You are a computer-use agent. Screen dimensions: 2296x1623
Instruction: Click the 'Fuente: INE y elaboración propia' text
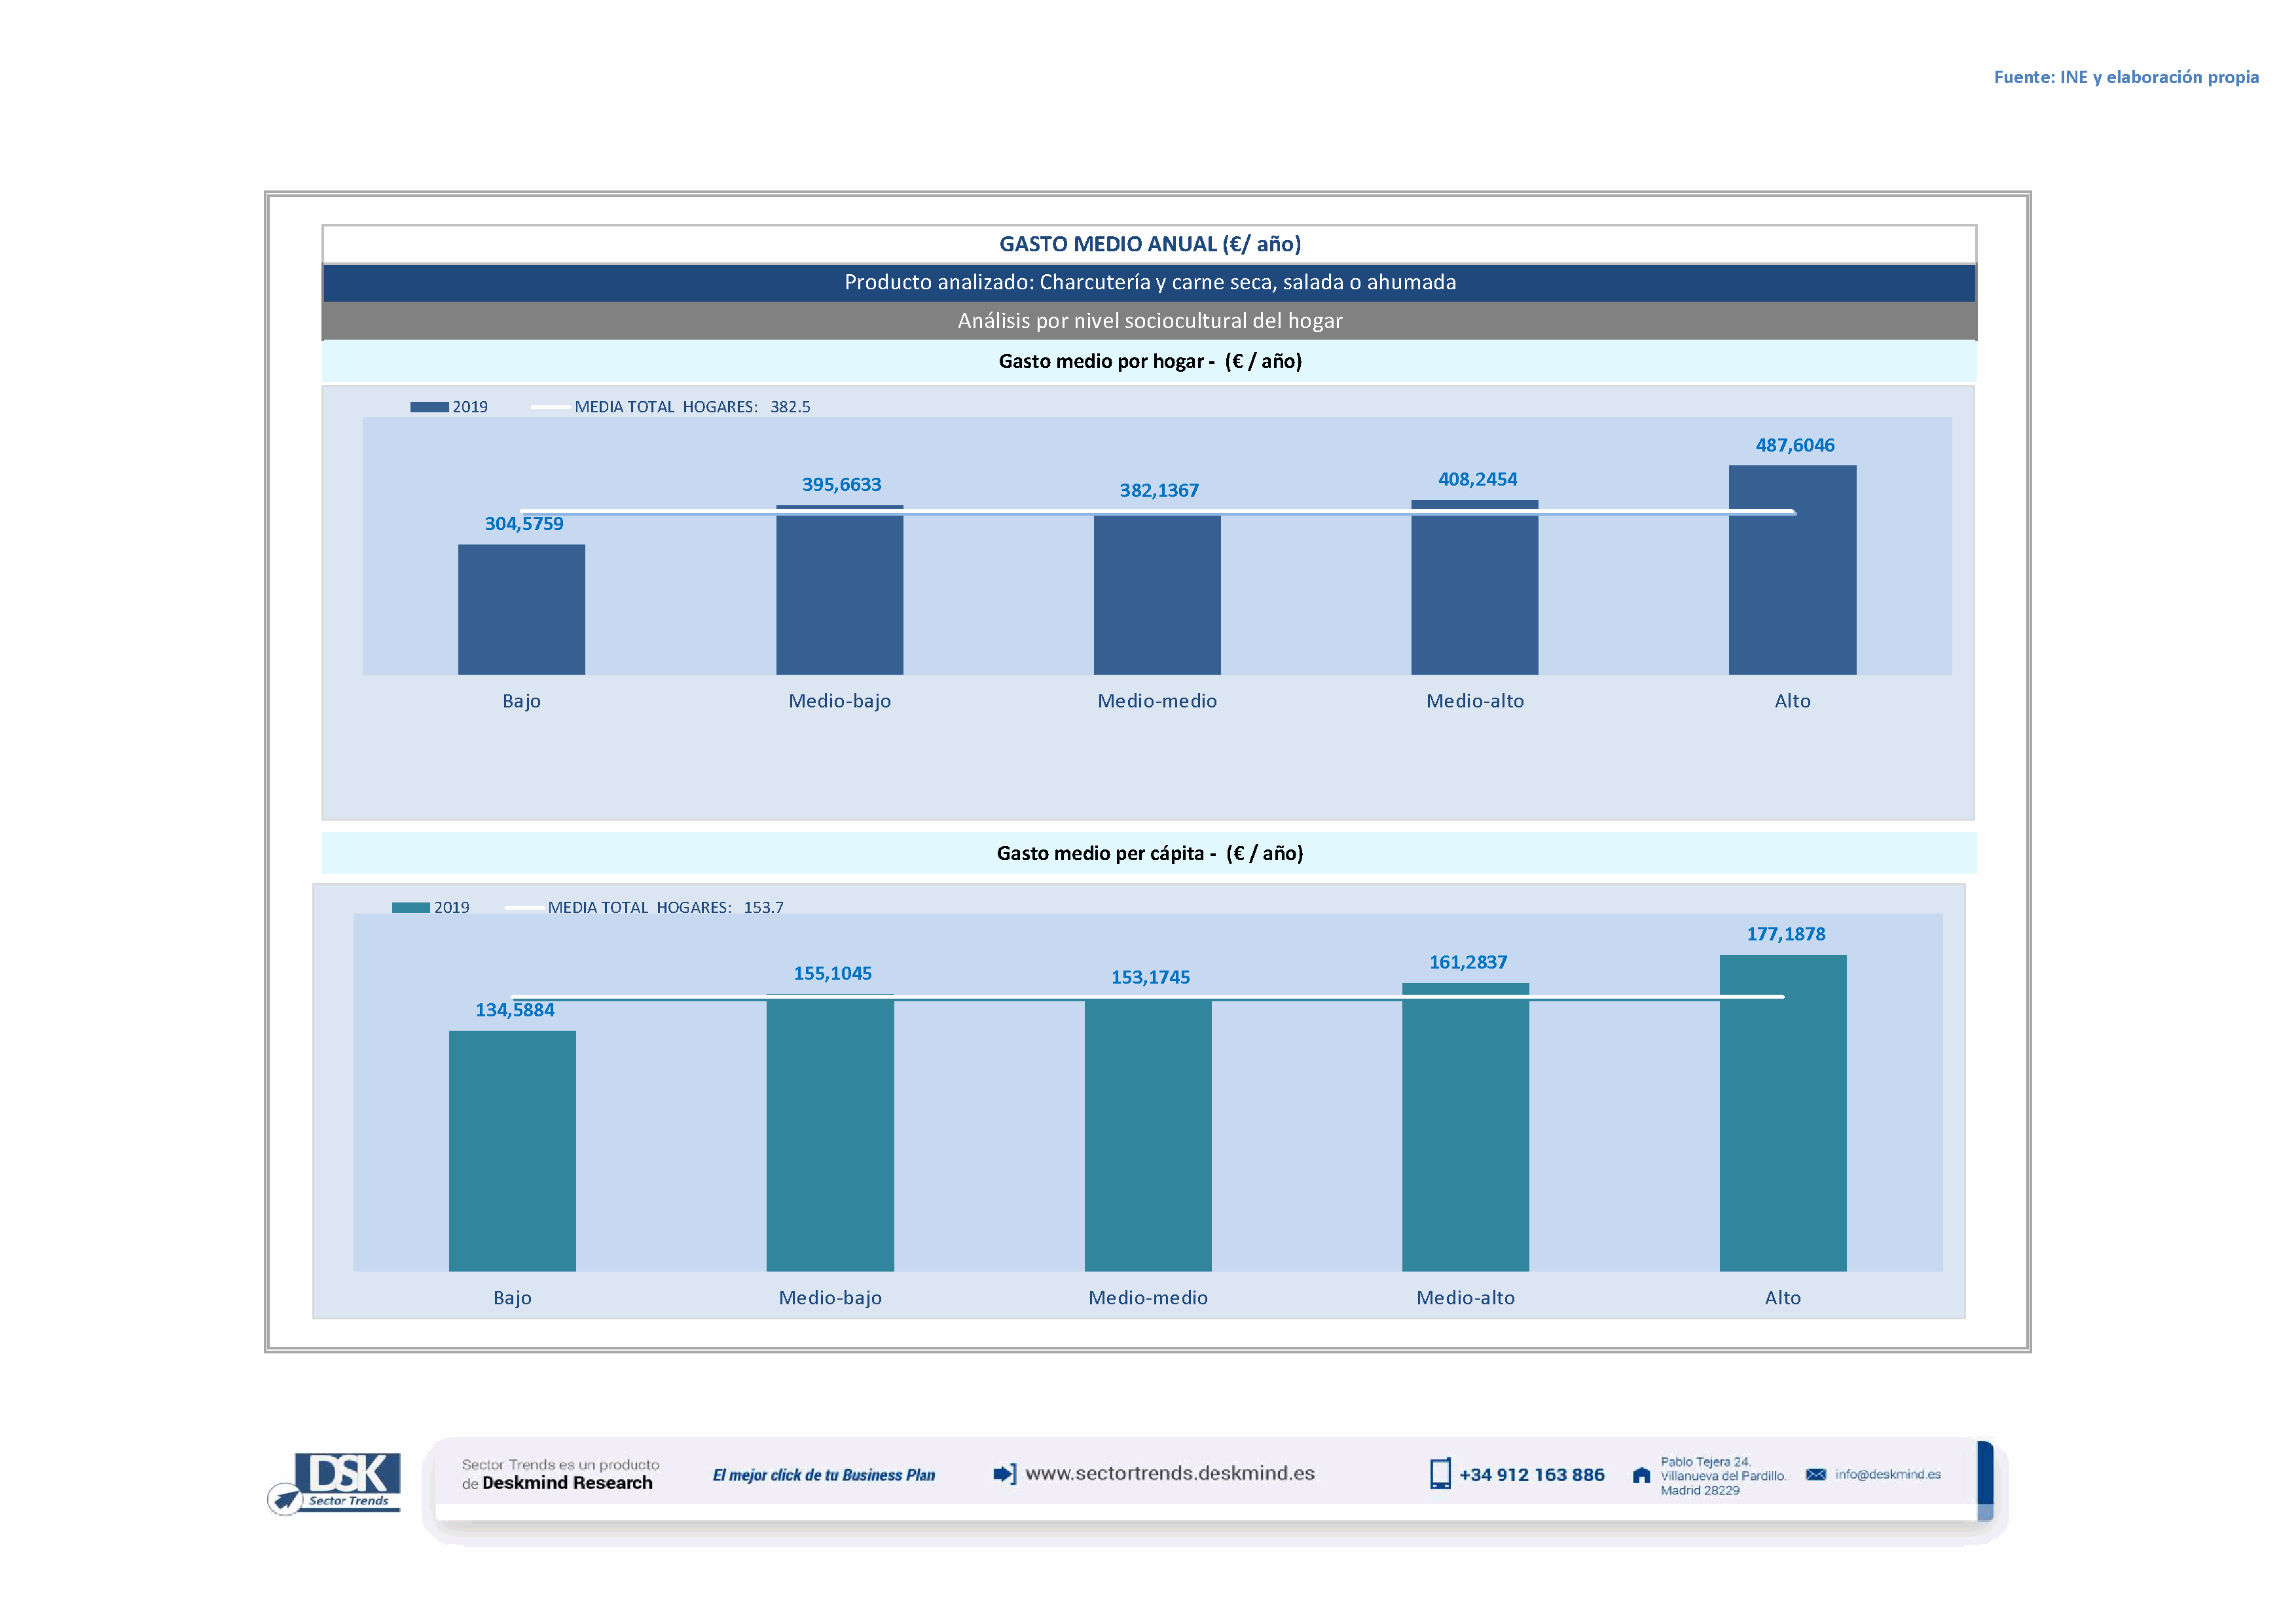tap(2125, 77)
